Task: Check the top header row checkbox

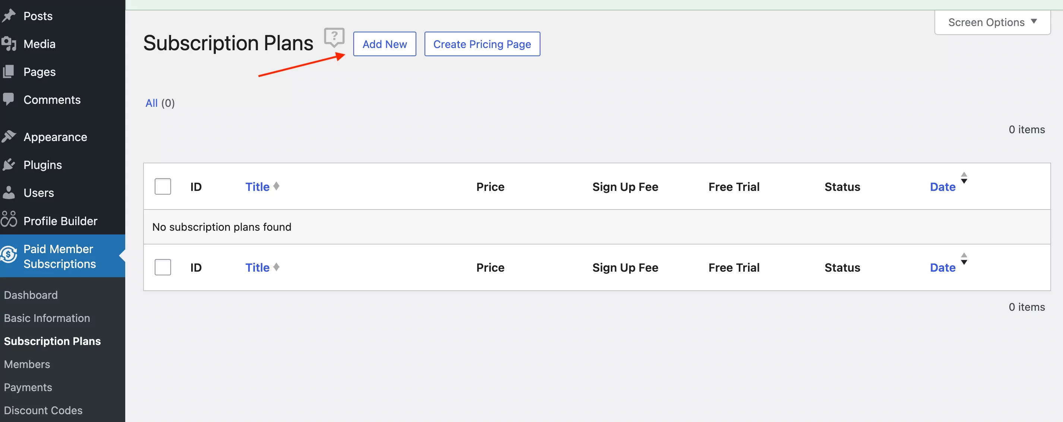Action: pyautogui.click(x=163, y=186)
